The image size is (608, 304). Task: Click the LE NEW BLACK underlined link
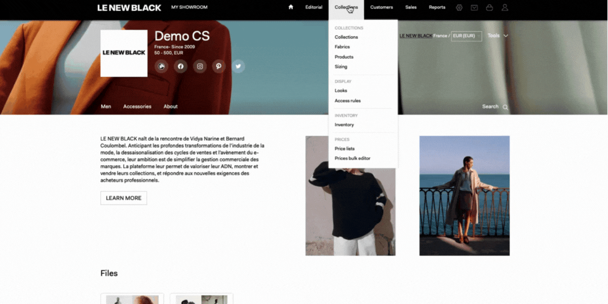click(x=415, y=35)
